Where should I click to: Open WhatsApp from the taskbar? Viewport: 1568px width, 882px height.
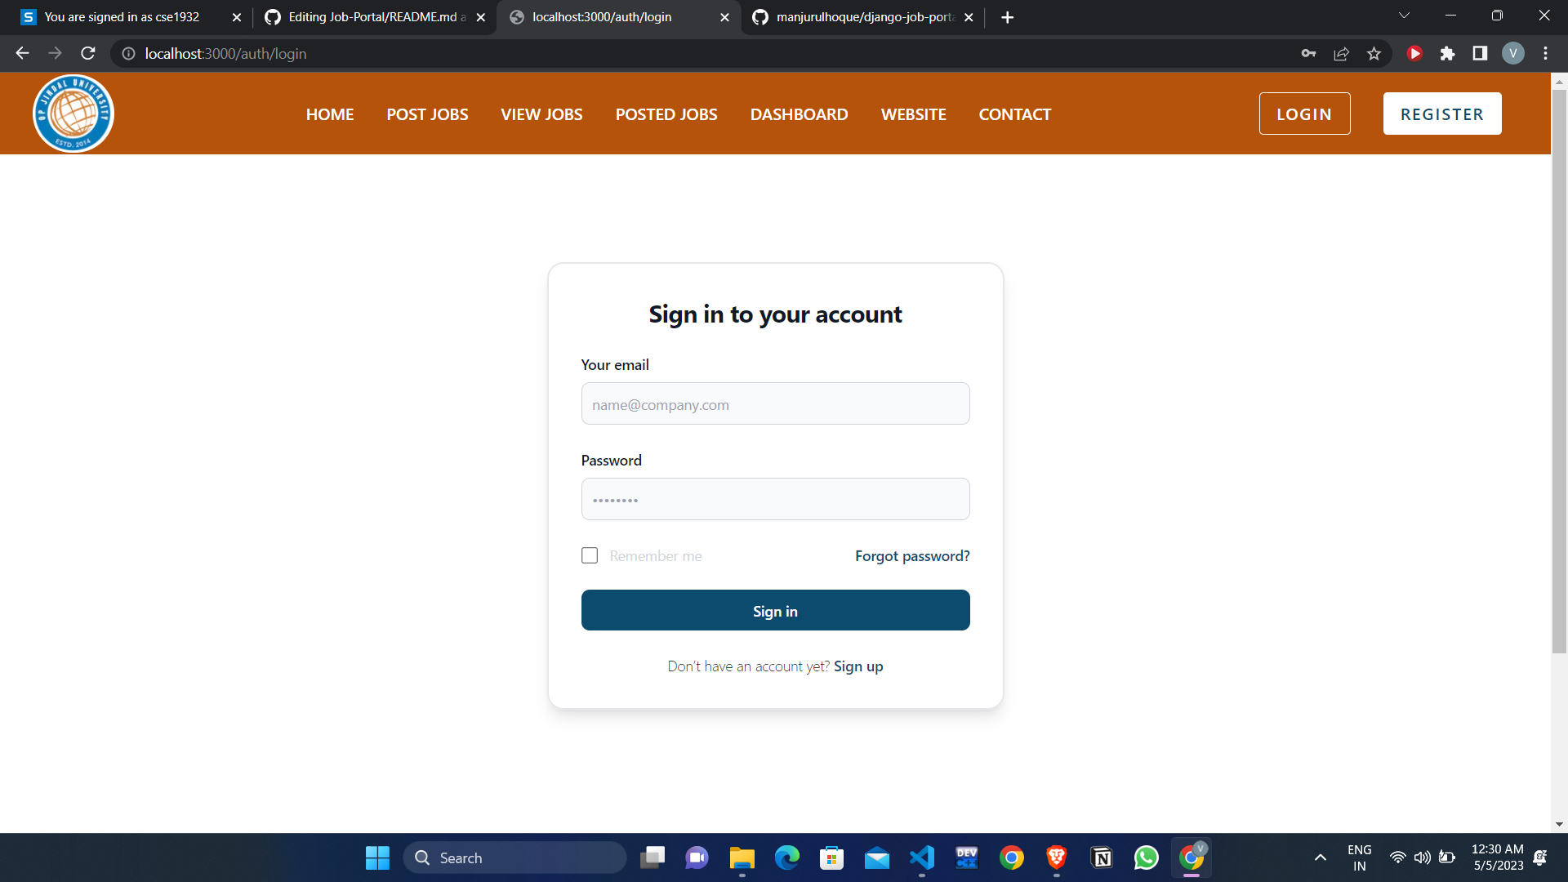1146,857
